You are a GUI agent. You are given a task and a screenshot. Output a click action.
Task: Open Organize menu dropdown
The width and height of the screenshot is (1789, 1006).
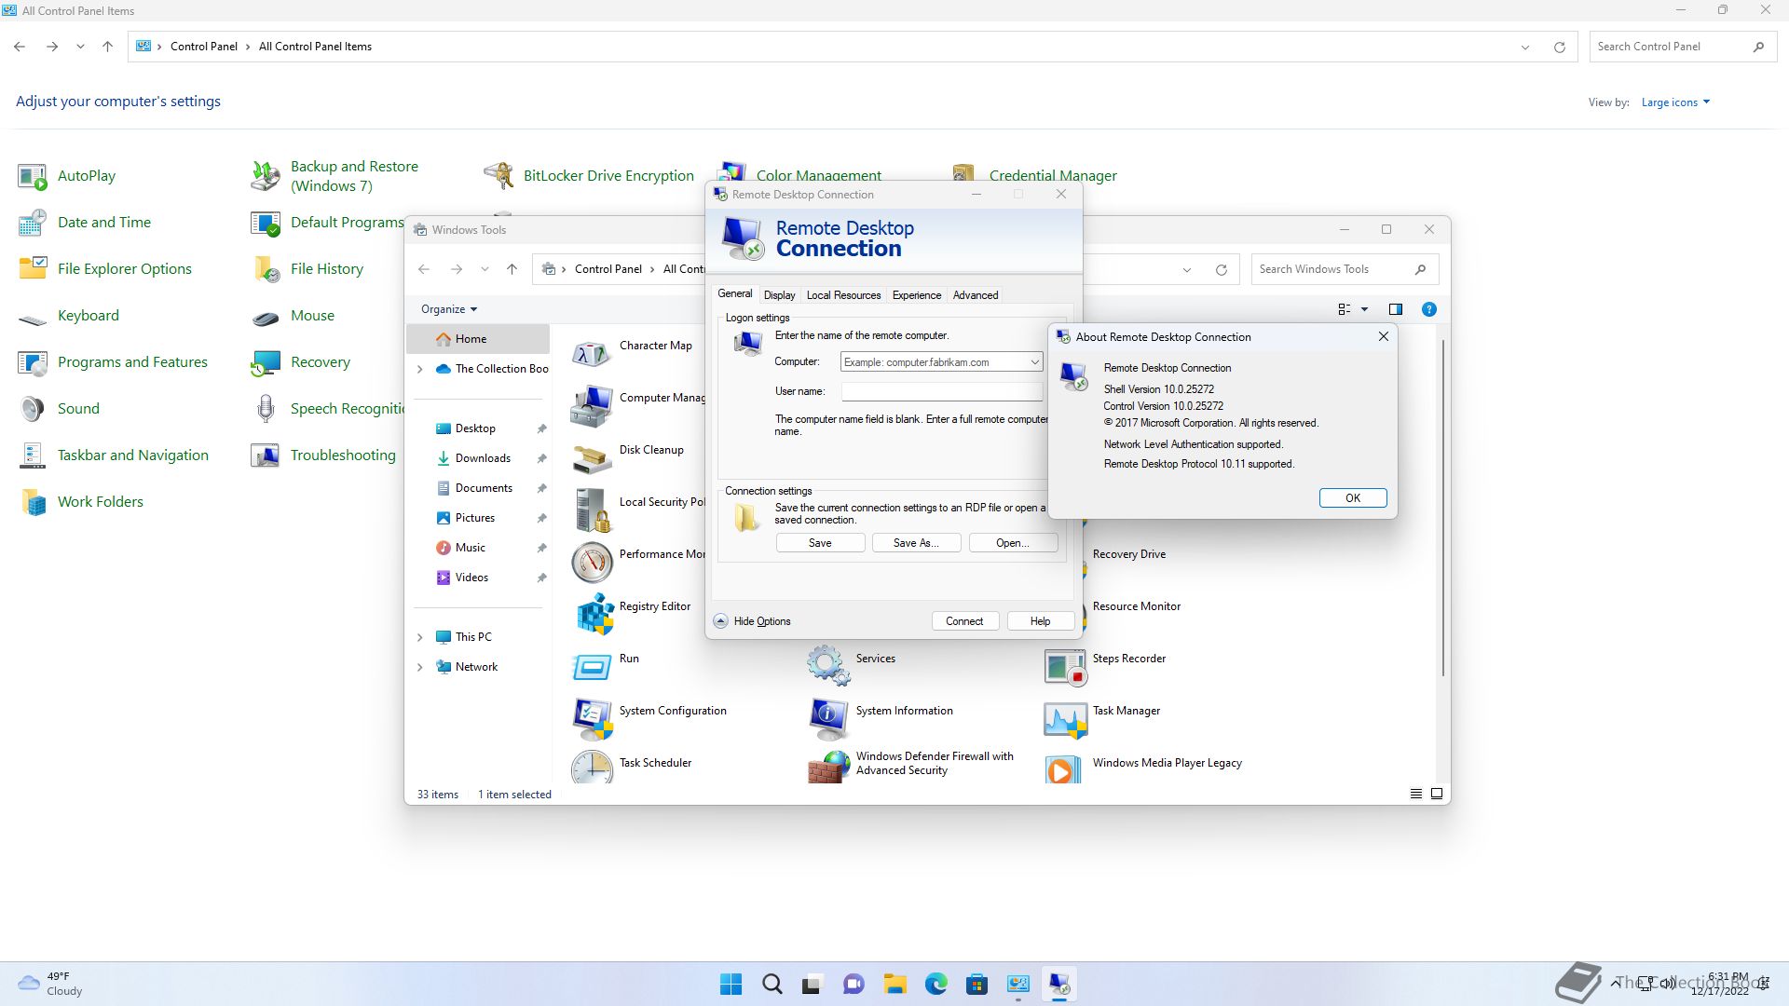449,309
